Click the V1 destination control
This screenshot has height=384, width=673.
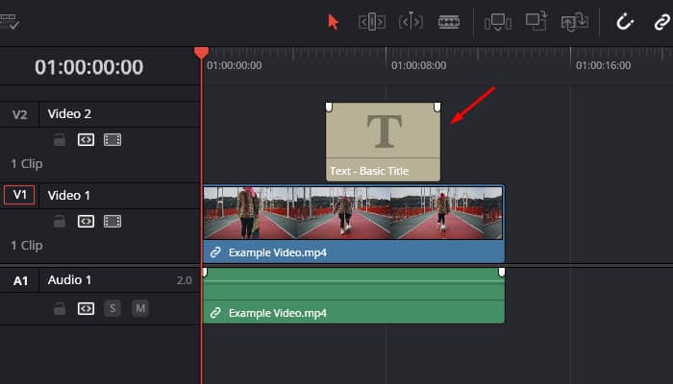pyautogui.click(x=19, y=195)
